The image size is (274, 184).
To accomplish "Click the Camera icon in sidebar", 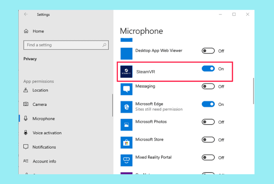I will pos(26,104).
